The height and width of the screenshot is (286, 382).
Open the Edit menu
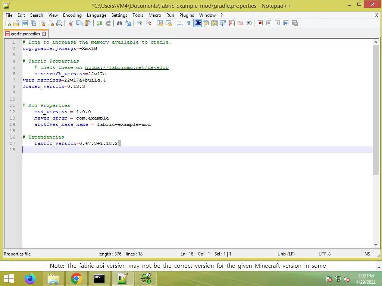21,15
